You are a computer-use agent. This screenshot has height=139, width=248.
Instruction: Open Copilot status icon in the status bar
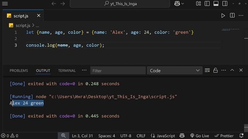pos(182,136)
